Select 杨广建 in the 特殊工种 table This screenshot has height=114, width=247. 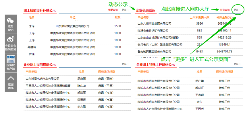pos(199,81)
